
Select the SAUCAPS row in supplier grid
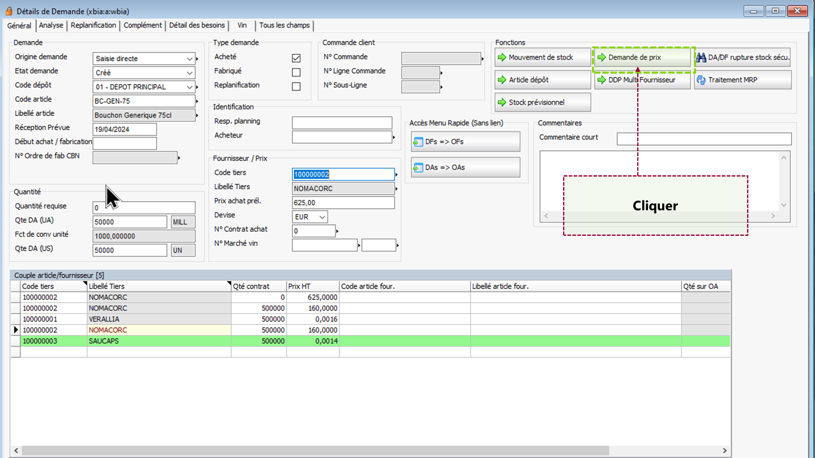(x=104, y=341)
